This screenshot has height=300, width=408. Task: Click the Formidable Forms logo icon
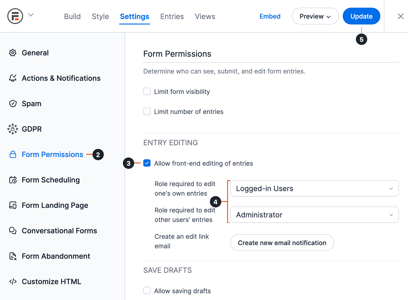[15, 16]
